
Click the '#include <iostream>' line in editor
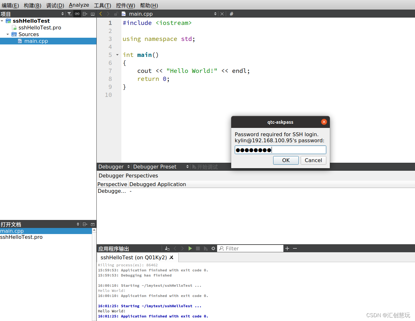coord(157,23)
